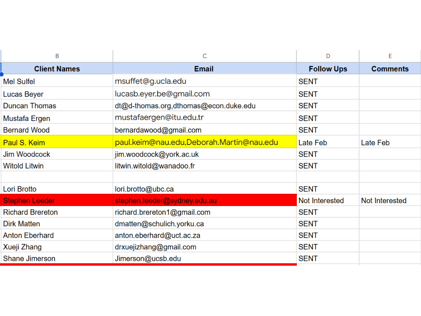Viewport: 421px width, 316px height.
Task: Select the drxuejizhang@gmail.com cell
Action: [205, 246]
